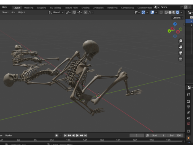
Task: Switch to the Shading workspace tab
Action: click(85, 8)
